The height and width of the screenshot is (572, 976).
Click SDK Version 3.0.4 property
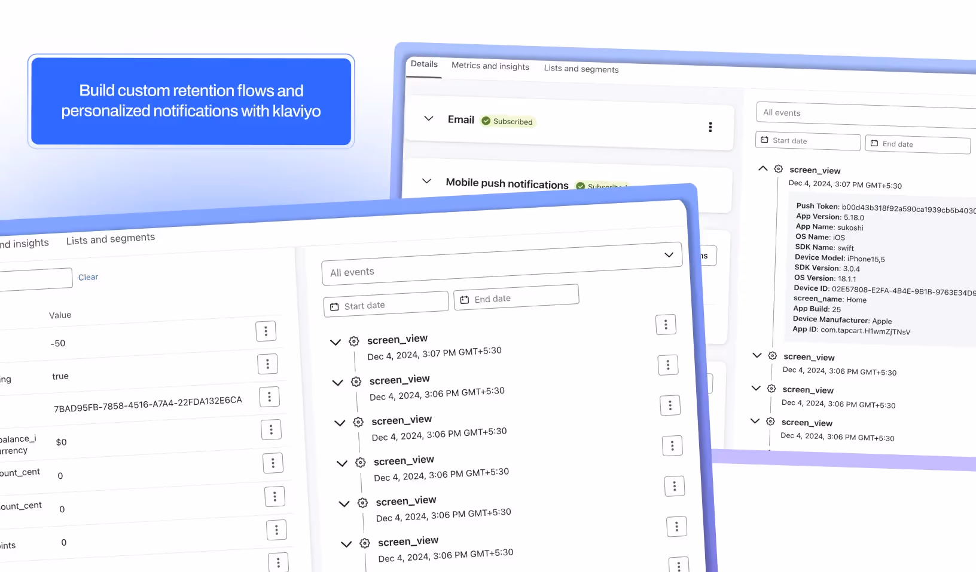[x=827, y=268]
